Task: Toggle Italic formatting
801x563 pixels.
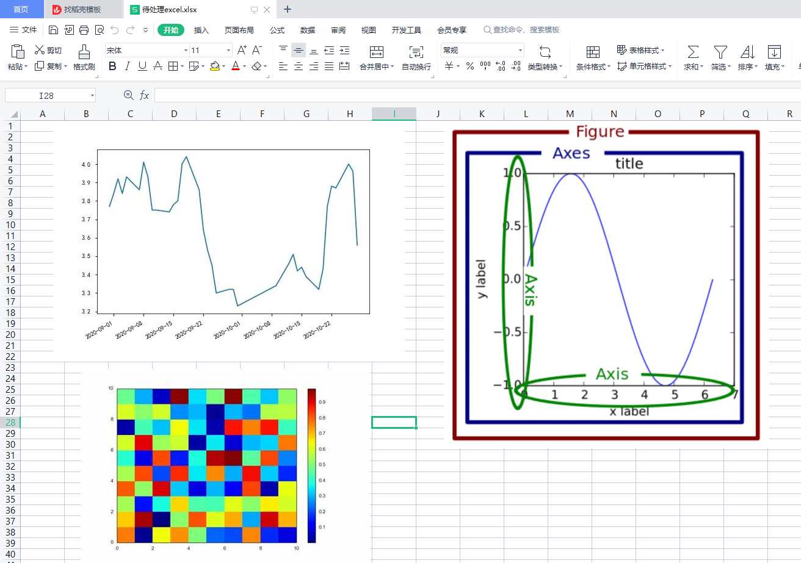Action: (126, 66)
